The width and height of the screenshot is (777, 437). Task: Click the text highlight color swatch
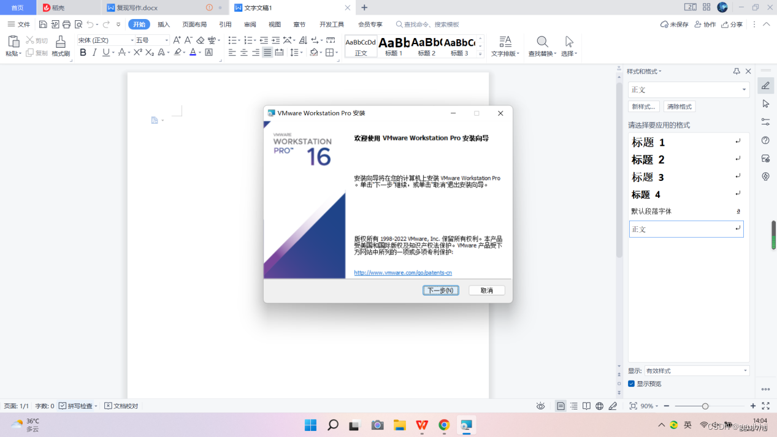pos(177,53)
